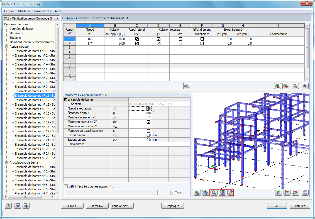Click the overlapping squares view icon
Image resolution: width=315 pixels, height=219 pixels.
coord(222,193)
